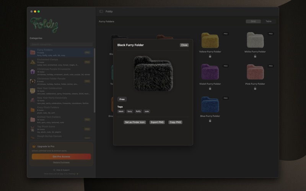The height and width of the screenshot is (191, 306).
Task: Open the Violet Furry Folder icon
Action: [210, 72]
